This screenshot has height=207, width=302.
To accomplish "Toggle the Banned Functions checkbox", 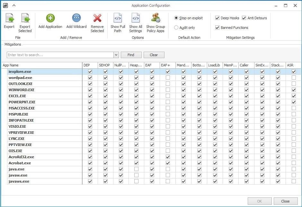I will pyautogui.click(x=217, y=28).
